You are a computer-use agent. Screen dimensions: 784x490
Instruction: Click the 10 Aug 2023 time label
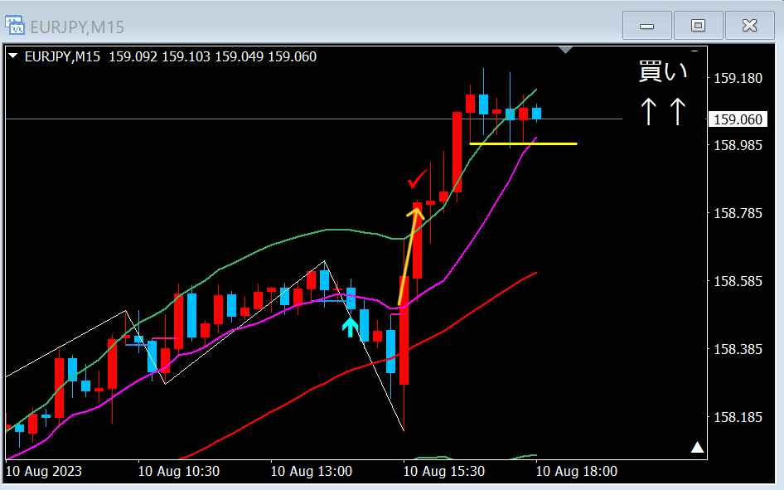(x=43, y=471)
